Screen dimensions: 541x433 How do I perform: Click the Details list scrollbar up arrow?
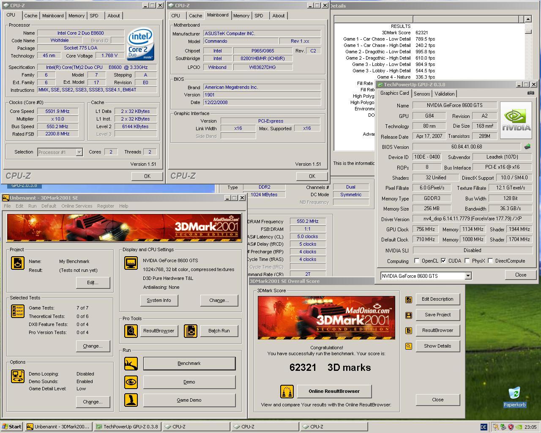click(x=528, y=19)
